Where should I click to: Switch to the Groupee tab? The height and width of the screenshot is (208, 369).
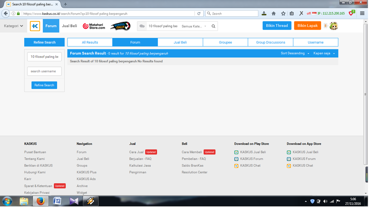[x=225, y=42]
